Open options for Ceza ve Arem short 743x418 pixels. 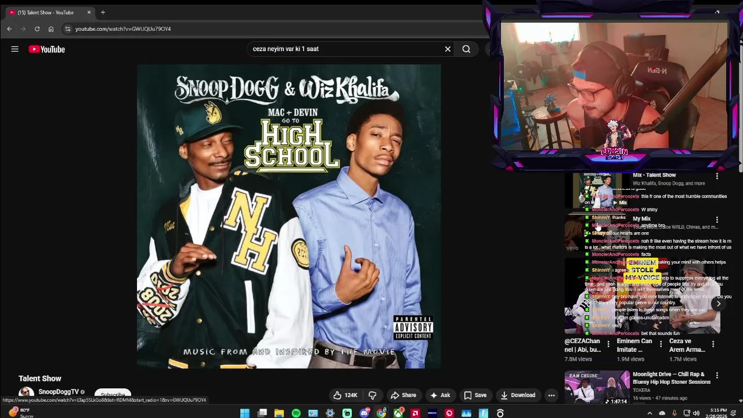coord(713,344)
